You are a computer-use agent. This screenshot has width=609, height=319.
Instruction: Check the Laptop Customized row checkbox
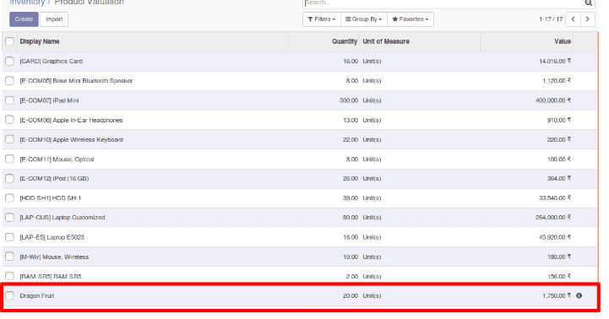point(9,218)
